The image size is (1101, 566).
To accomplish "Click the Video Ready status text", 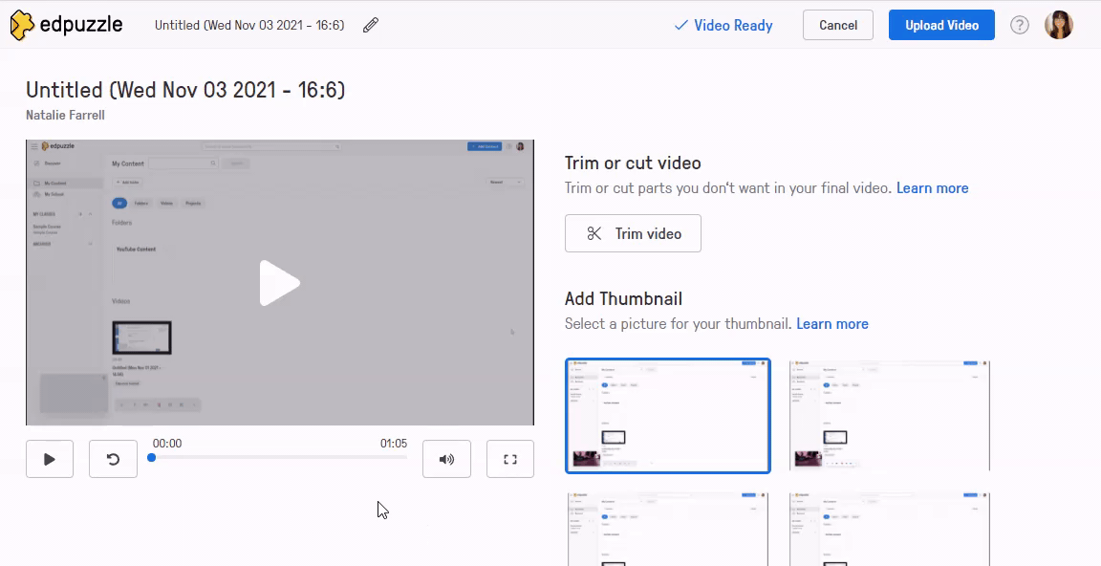I will [x=723, y=25].
